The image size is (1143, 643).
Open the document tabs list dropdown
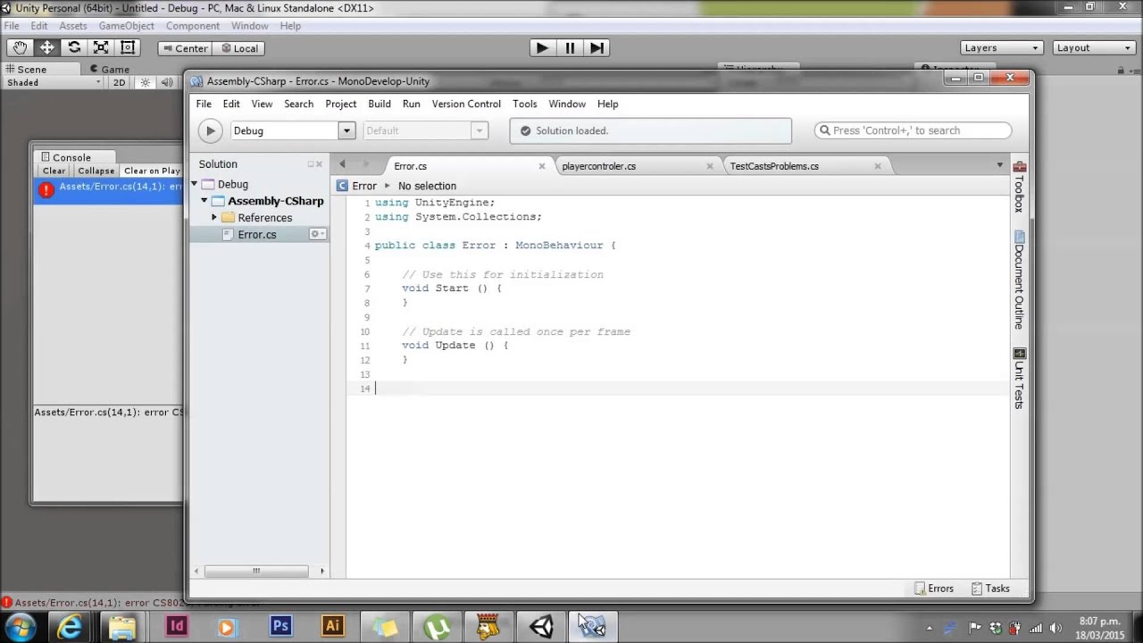(x=999, y=165)
